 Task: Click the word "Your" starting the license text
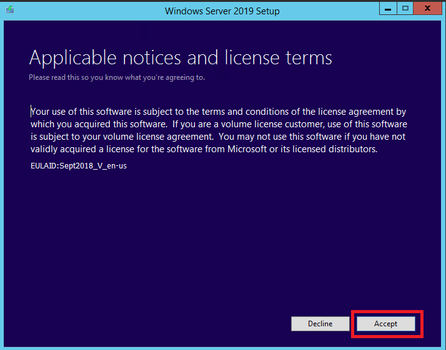(x=40, y=112)
